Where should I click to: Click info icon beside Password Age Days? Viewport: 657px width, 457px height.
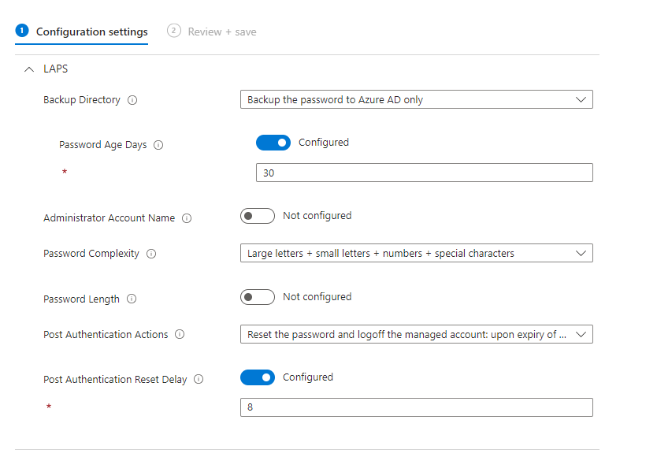click(x=158, y=145)
